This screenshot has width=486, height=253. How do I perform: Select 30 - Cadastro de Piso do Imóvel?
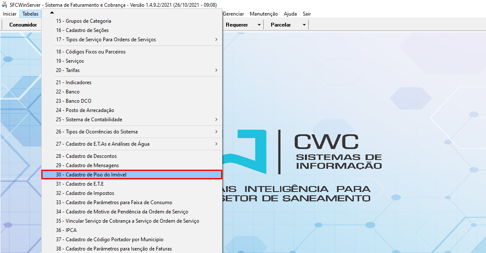(x=131, y=175)
